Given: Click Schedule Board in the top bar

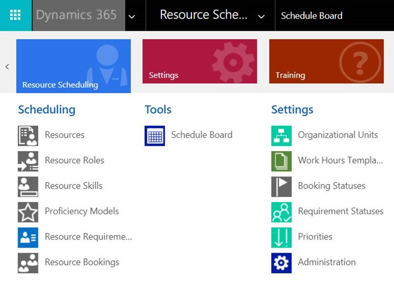Looking at the screenshot, I should coord(312,16).
